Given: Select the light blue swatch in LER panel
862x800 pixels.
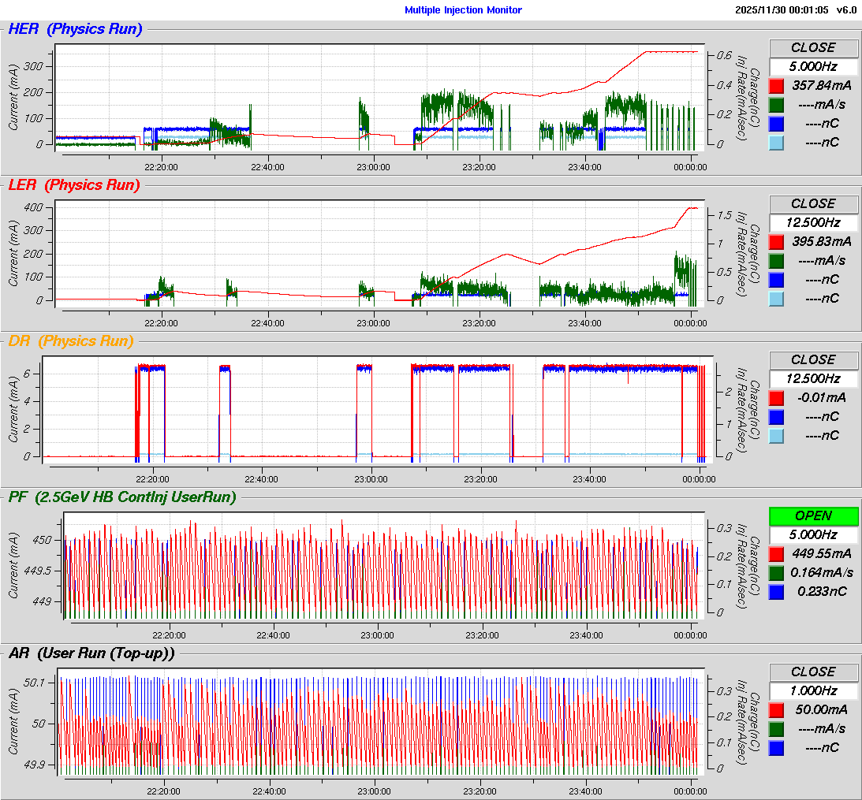Looking at the screenshot, I should click(x=777, y=298).
